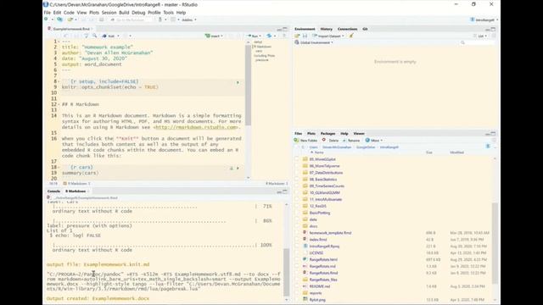Open the 09_TimeSeriesCounts folder

click(327, 186)
